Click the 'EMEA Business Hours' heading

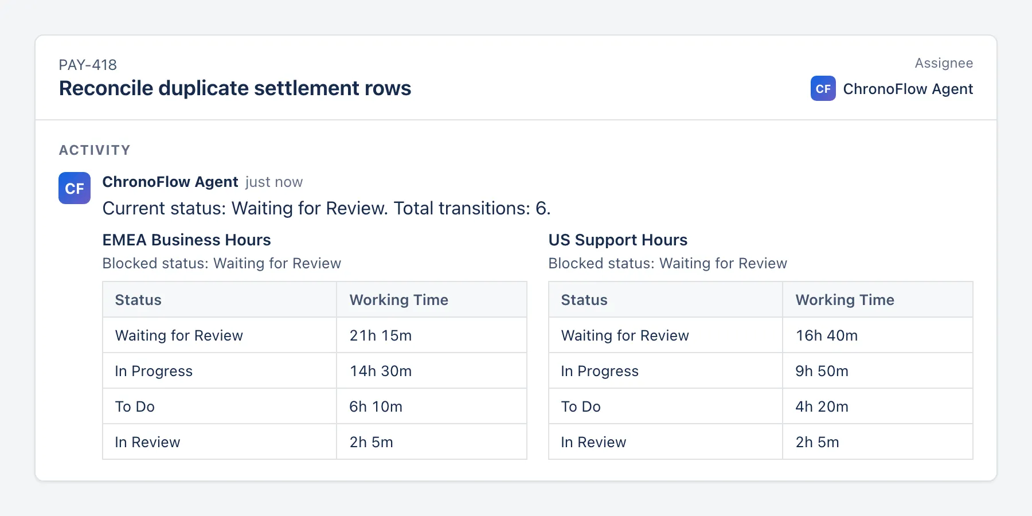point(186,240)
